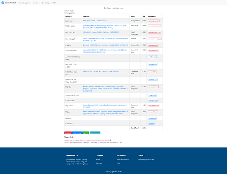Viewport: 227px width, 174px height.
Task: Click pcpricetracker.in copyright footer link
Action: click(116, 172)
